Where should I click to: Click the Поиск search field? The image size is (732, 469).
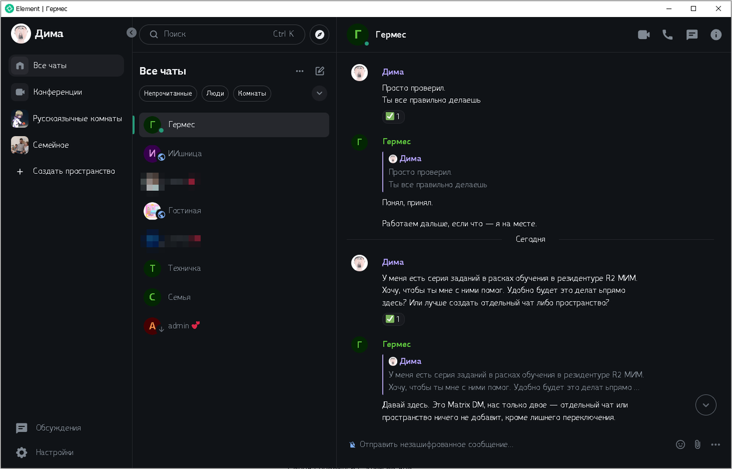coord(222,34)
